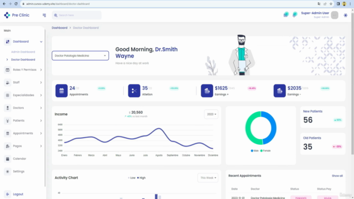
Task: Click the Staff sidebar icon
Action: [7, 82]
